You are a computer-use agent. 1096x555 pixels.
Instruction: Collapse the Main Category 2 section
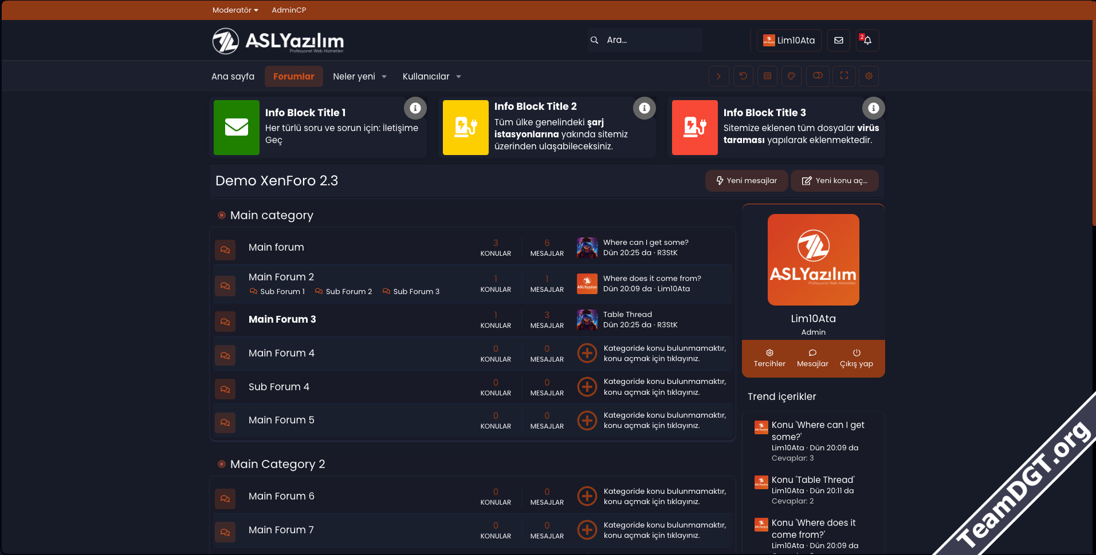pos(222,464)
